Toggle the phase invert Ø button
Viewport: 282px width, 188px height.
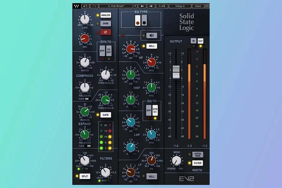(106, 32)
